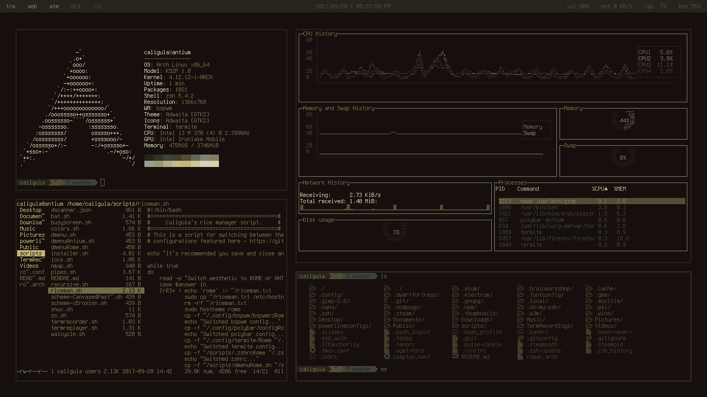The height and width of the screenshot is (397, 707).
Task: Select riceman.sh in ranger's file list
Action: coord(96,291)
